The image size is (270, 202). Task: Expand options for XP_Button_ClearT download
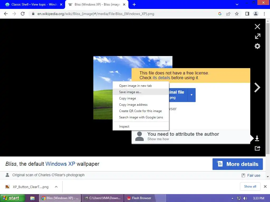pyautogui.click(x=56, y=187)
